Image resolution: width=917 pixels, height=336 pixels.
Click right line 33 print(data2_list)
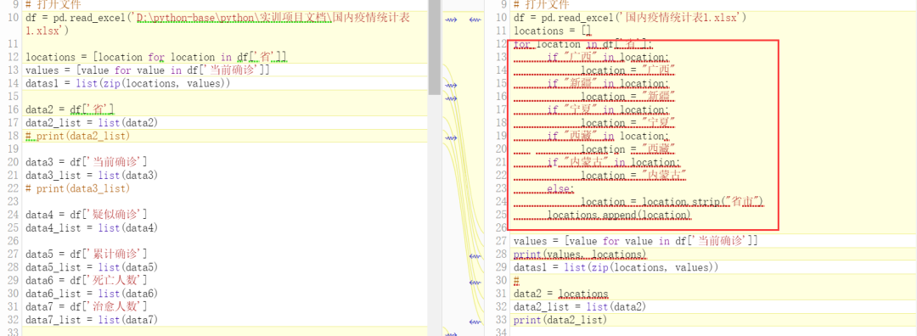[560, 320]
